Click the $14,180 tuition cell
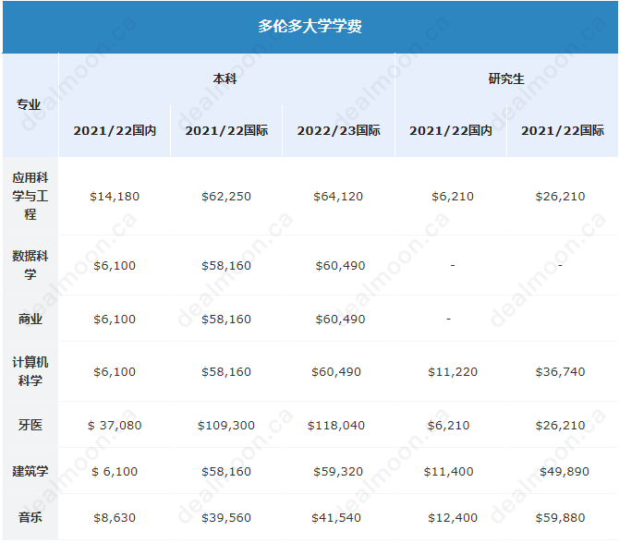The width and height of the screenshot is (619, 543). [x=115, y=196]
